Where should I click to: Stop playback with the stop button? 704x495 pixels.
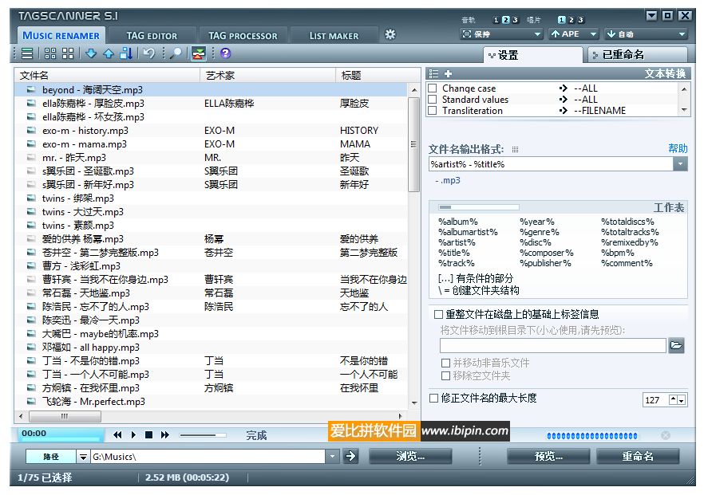(x=149, y=435)
